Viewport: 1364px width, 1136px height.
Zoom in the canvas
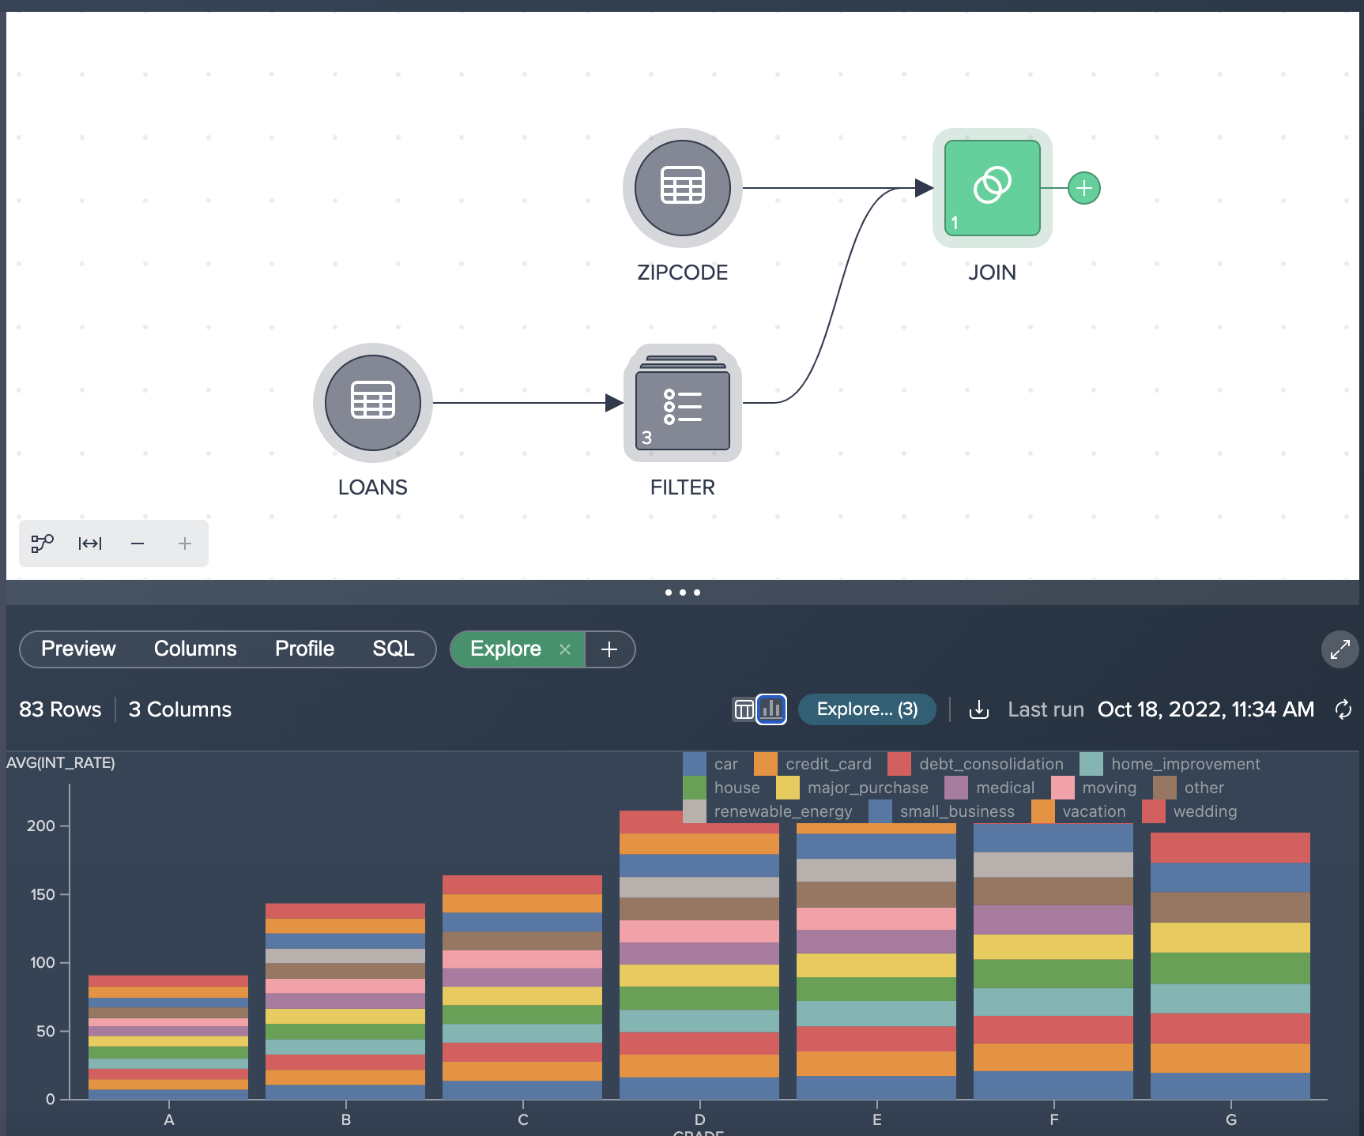(x=185, y=544)
